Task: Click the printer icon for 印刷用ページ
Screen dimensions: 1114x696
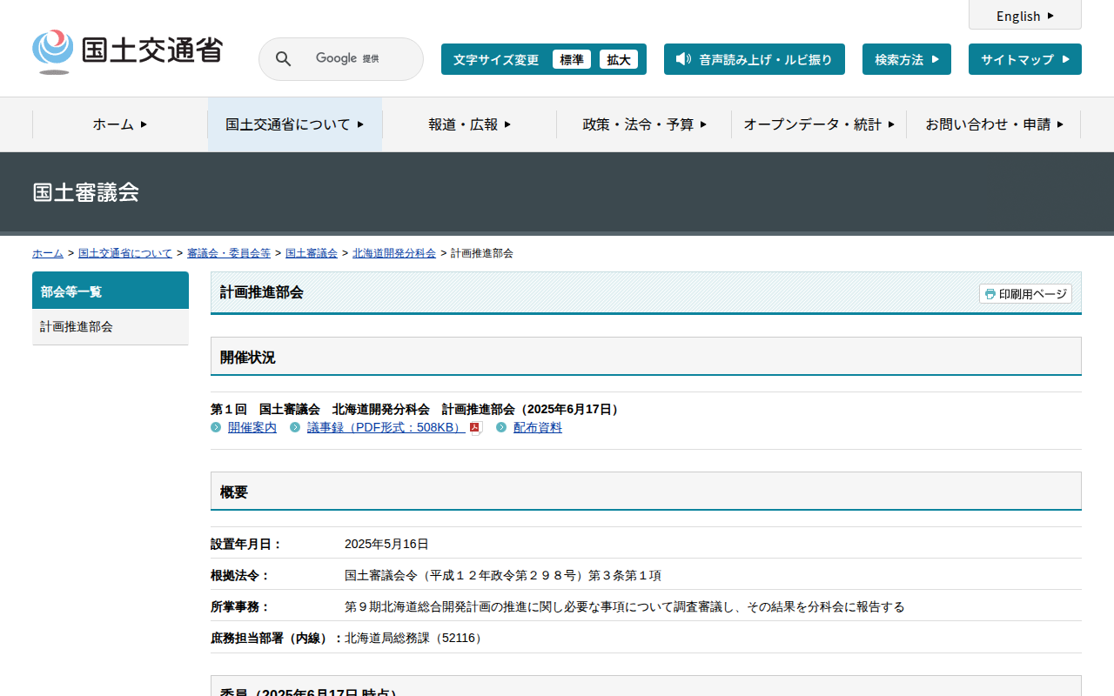Action: point(990,294)
